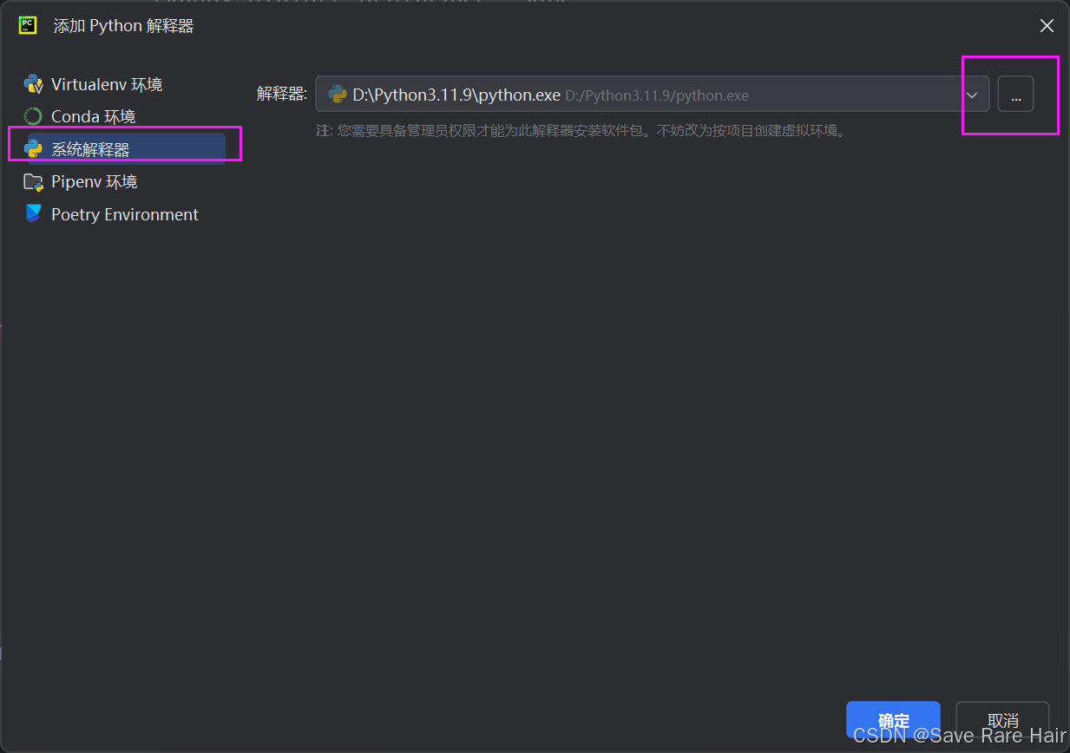
Task: Click the Python icon inside the interpreter field
Action: point(336,95)
